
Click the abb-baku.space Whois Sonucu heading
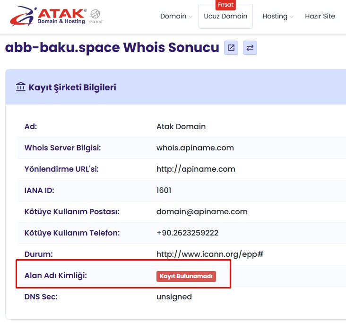pyautogui.click(x=112, y=47)
